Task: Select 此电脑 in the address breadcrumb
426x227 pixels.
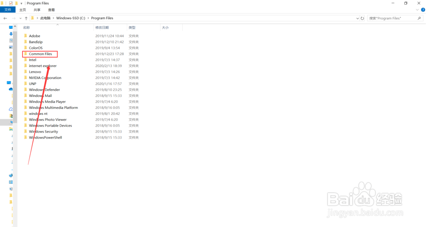Action: click(46, 18)
